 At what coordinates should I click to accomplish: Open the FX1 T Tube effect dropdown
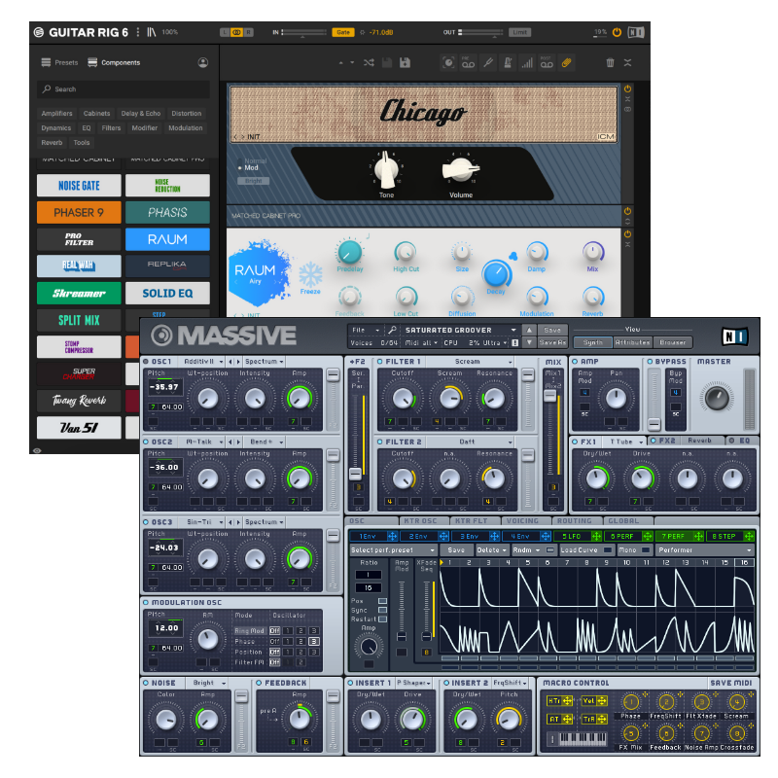coord(624,442)
